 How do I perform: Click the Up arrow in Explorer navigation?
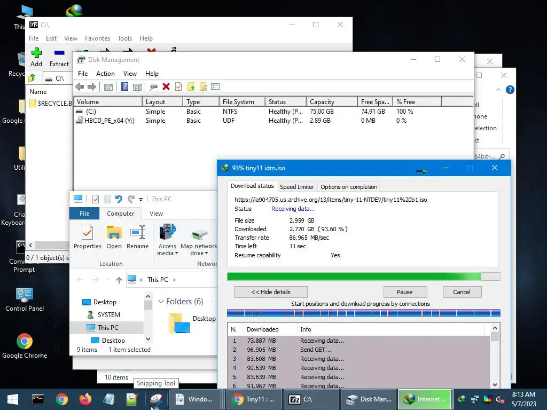[119, 280]
